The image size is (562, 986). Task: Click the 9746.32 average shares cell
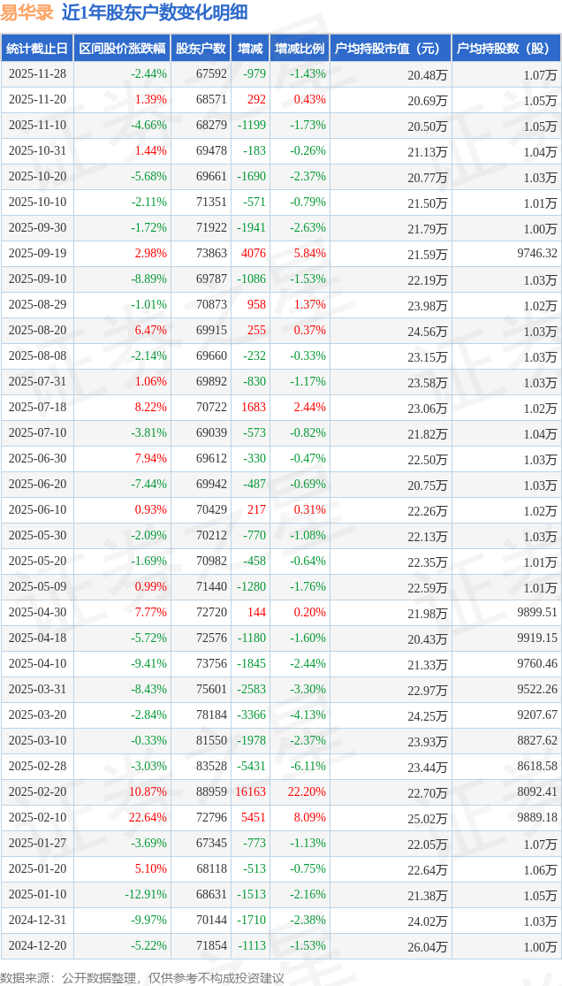[x=537, y=254]
